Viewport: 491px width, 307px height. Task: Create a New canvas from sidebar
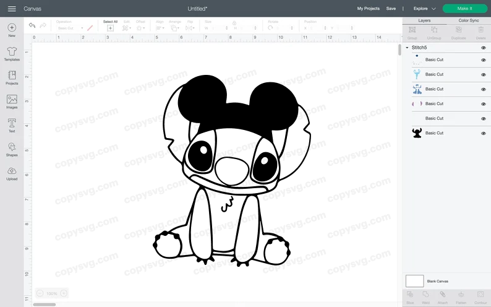pos(12,30)
